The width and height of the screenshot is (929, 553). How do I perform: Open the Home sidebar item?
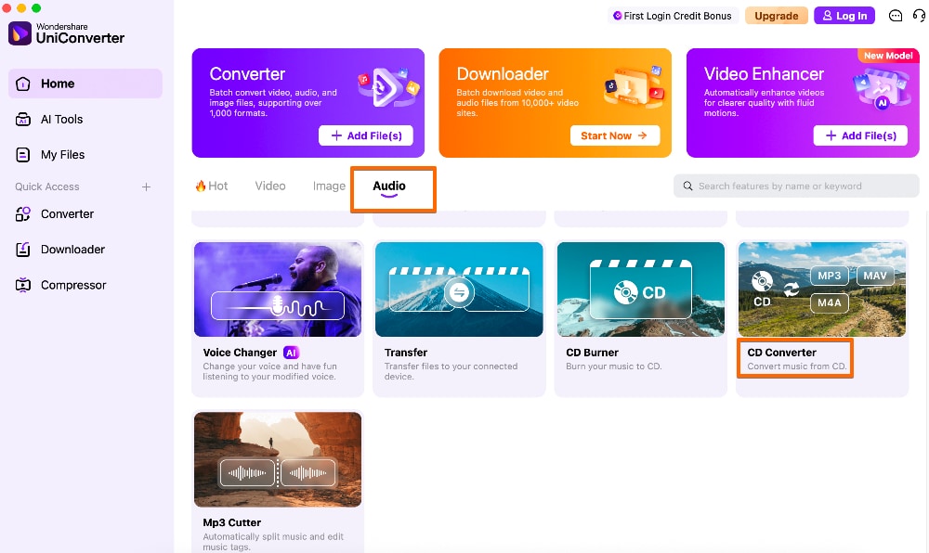(85, 84)
